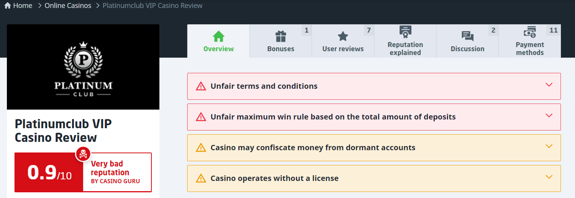The height and width of the screenshot is (198, 575).
Task: Click warning triangle beside Unfair terms
Action: [x=201, y=86]
